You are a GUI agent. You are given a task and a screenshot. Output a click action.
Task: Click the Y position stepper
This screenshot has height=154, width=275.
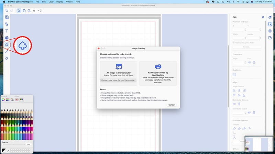point(260,30)
